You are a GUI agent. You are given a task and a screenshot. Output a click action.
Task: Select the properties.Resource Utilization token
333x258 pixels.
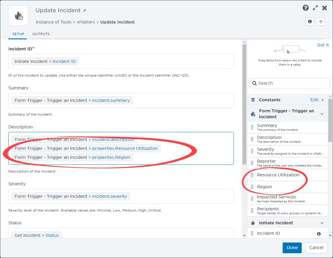coord(86,148)
